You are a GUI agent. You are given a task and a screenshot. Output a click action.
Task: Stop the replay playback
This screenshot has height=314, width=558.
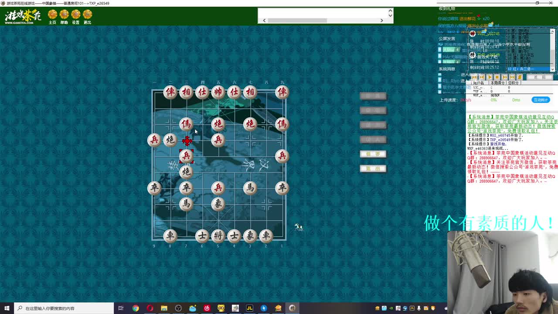(497, 77)
